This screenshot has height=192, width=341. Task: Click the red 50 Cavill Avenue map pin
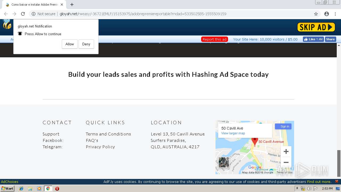point(255,142)
